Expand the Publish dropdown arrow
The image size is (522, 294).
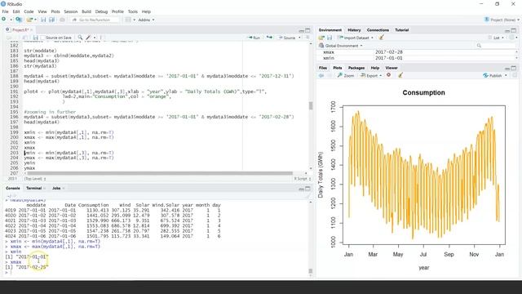point(506,76)
